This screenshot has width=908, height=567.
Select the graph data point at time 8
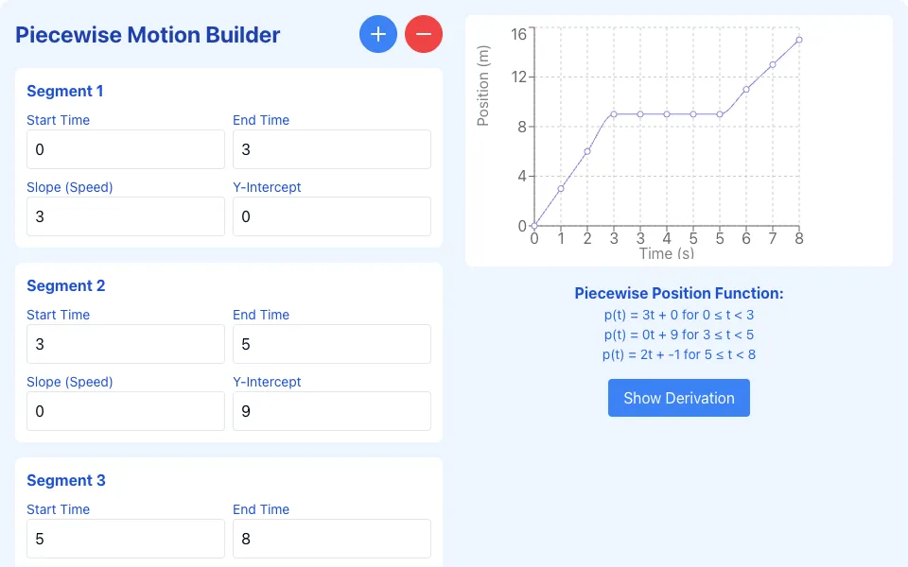tap(799, 40)
